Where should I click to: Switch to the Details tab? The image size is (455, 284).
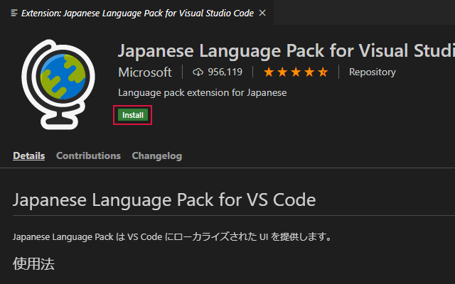(x=28, y=155)
